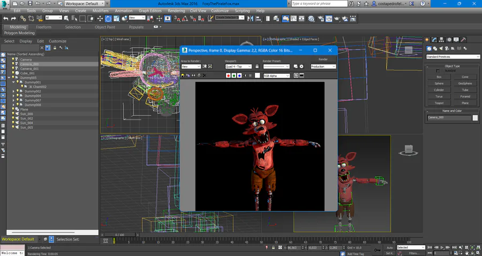Open the Modifiers menu
482x256 pixels.
[x=100, y=10]
